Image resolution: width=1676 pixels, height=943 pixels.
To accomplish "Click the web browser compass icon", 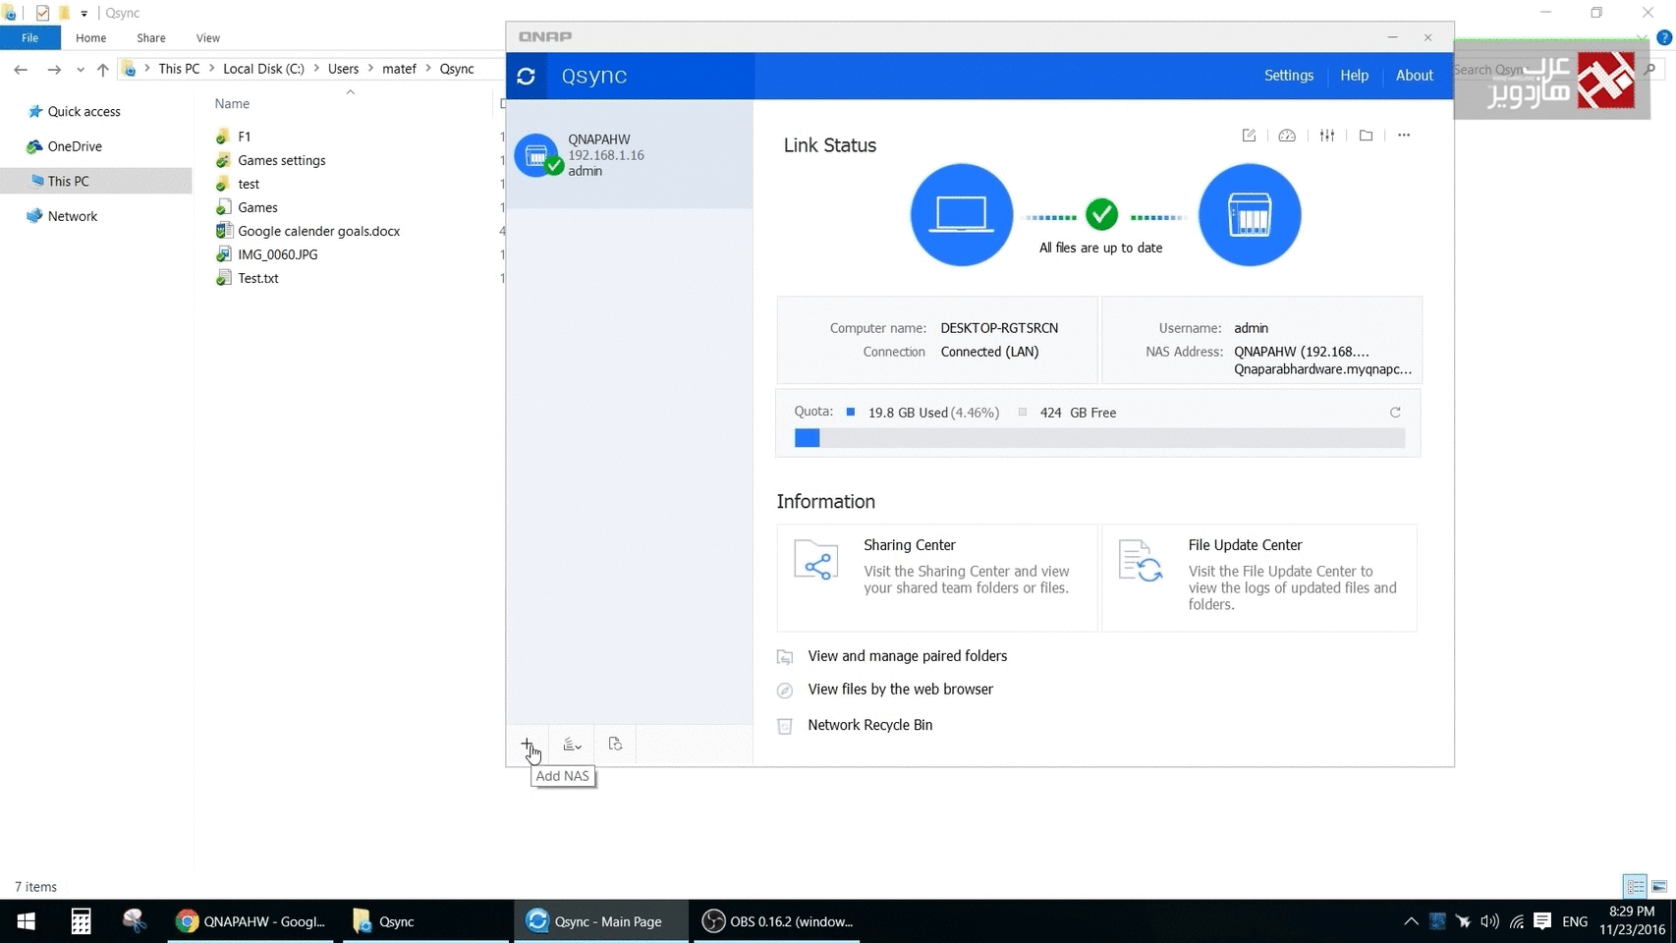I will click(785, 691).
